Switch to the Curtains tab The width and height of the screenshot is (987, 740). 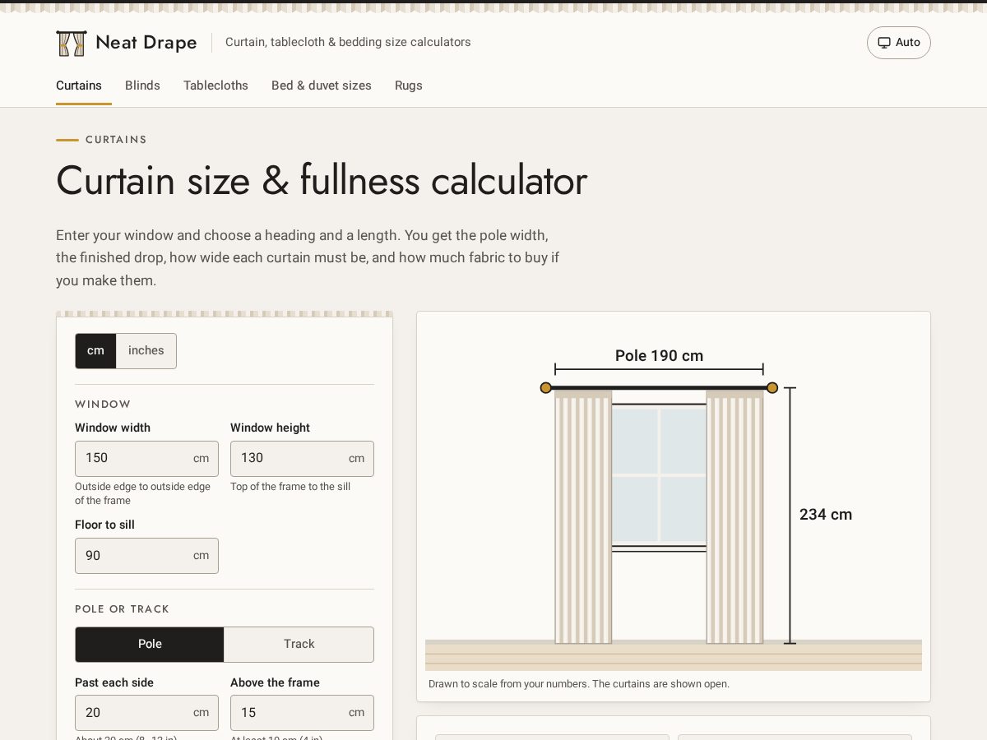pos(79,86)
